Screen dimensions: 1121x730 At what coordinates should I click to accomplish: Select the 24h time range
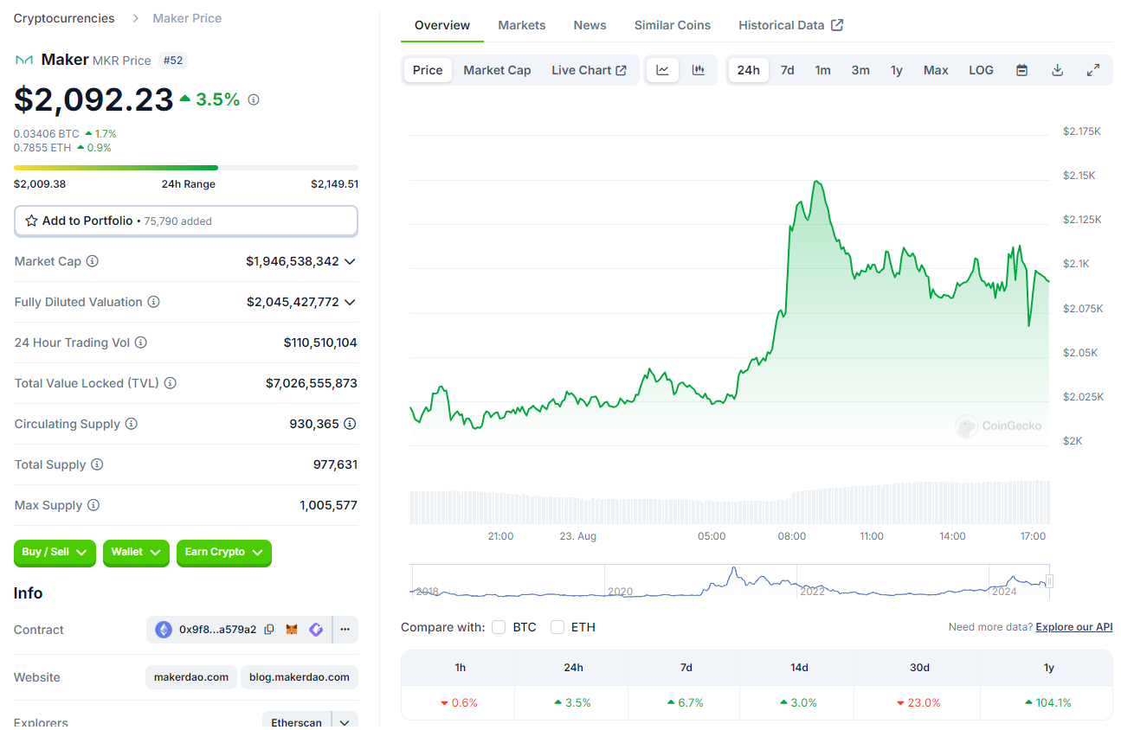click(749, 70)
